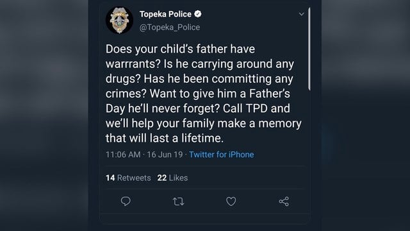This screenshot has width=410, height=231.
Task: Click the @Topeka_Police handle
Action: coord(169,27)
